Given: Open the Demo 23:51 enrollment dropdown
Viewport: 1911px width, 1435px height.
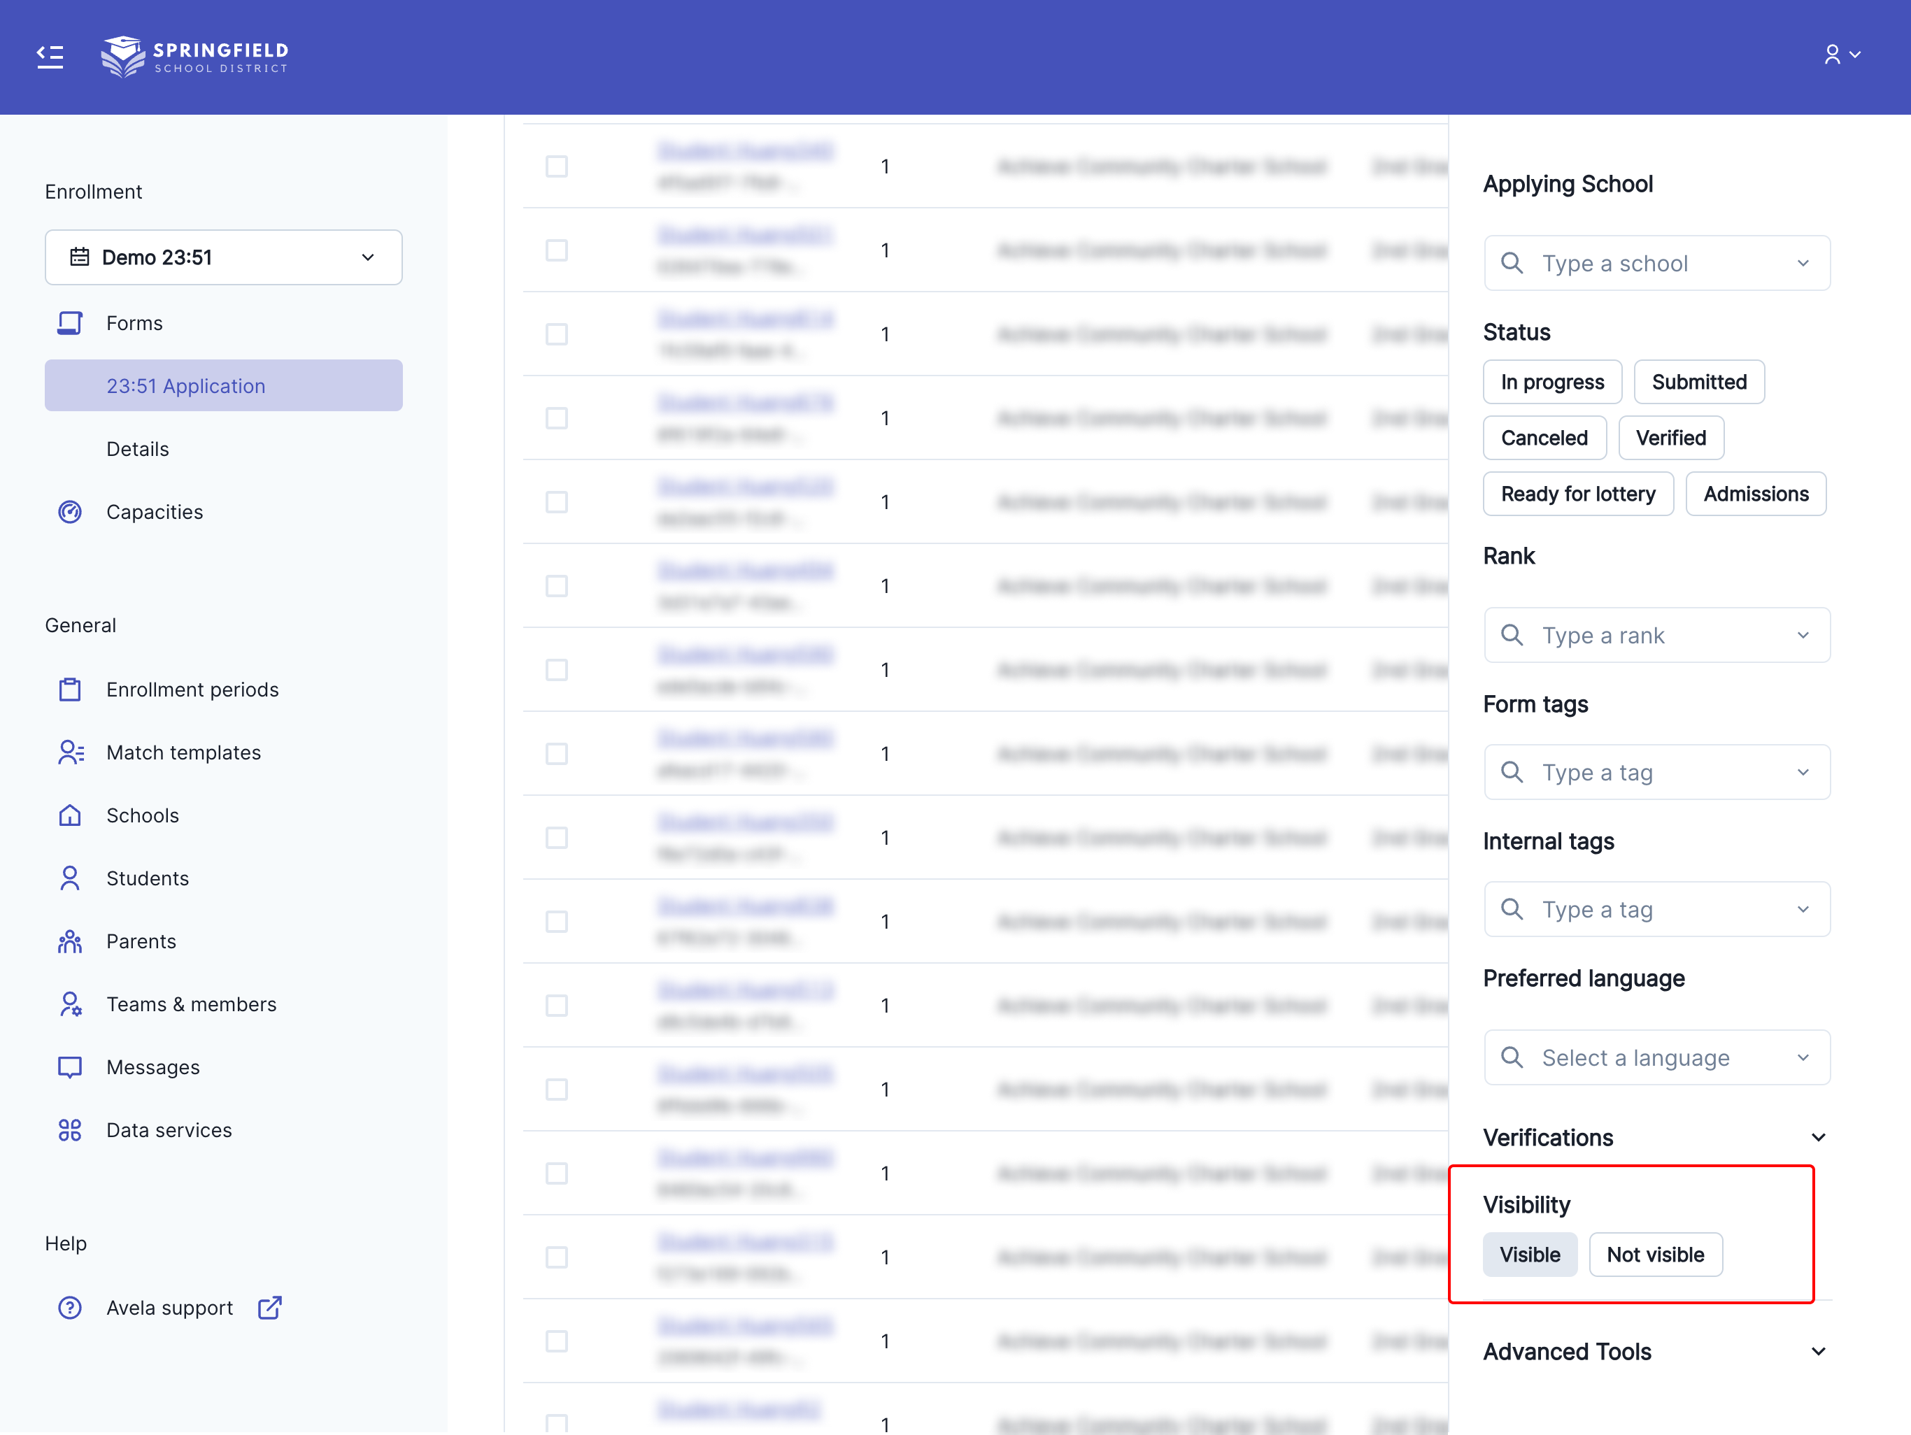Looking at the screenshot, I should point(224,257).
